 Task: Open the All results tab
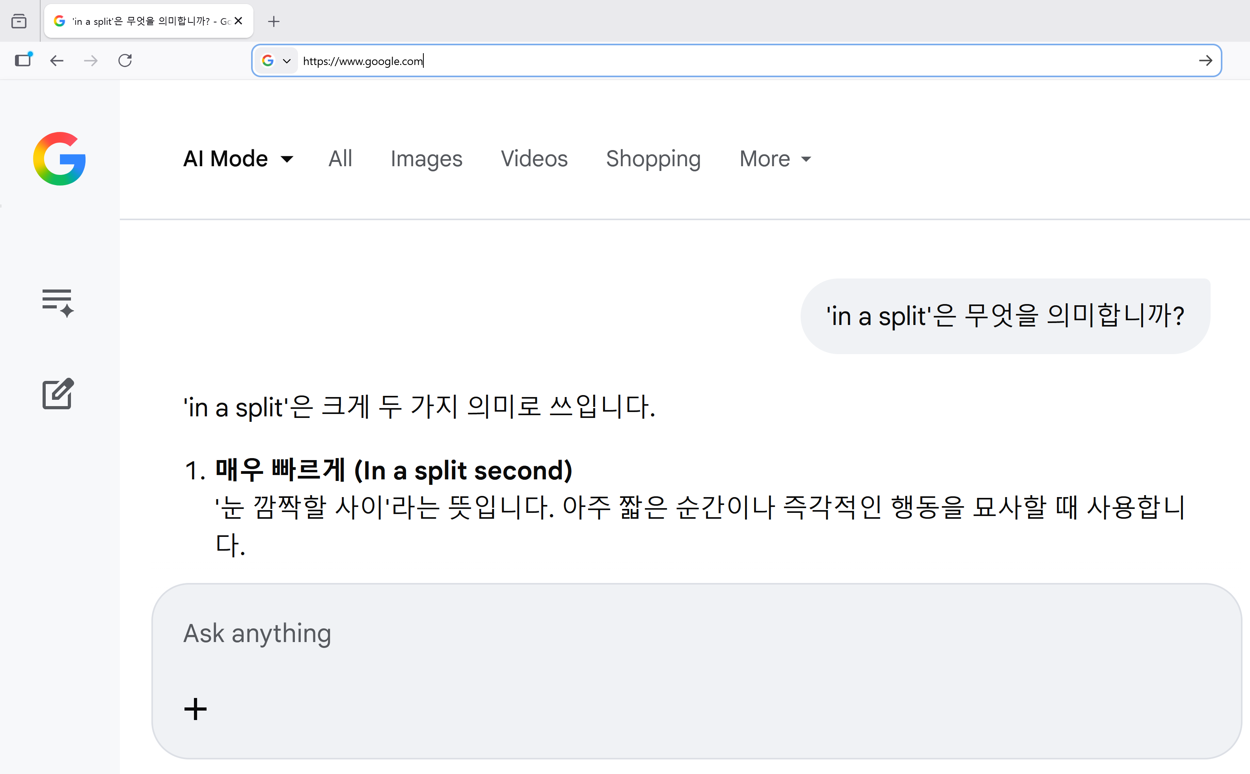coord(340,159)
